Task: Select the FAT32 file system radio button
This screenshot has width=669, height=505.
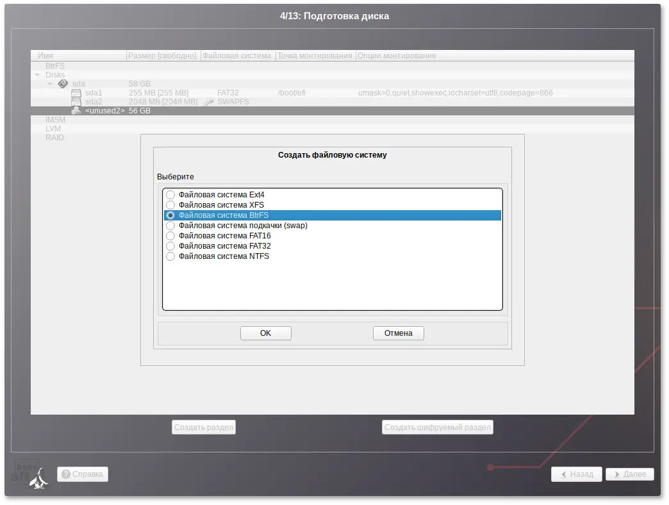Action: 170,246
